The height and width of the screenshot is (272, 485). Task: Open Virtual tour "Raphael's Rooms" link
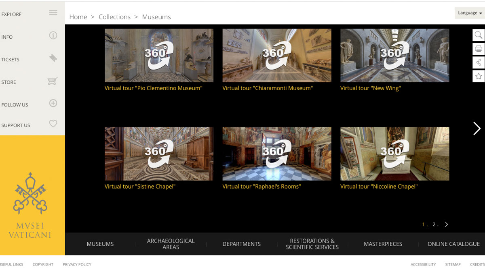coord(261,186)
